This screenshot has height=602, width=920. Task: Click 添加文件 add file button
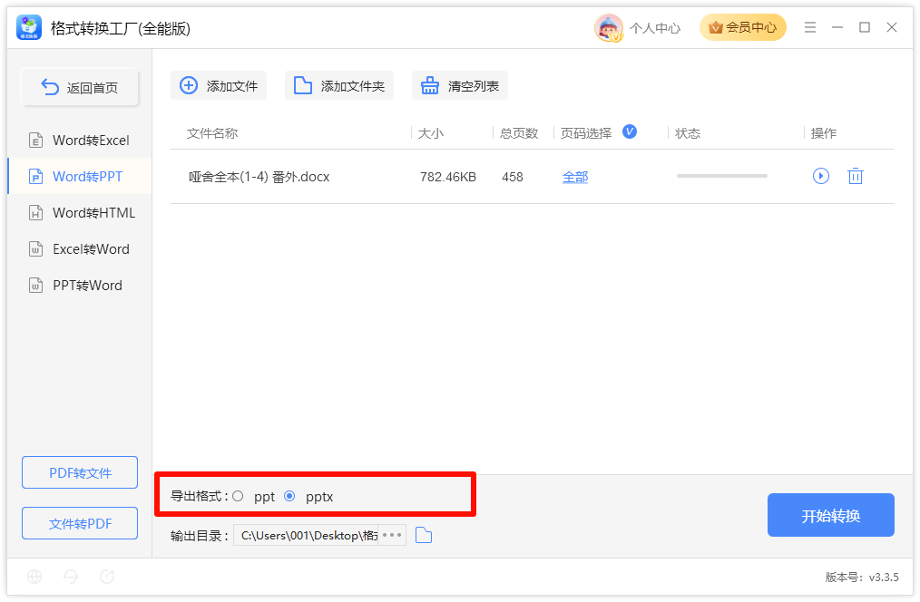point(219,85)
